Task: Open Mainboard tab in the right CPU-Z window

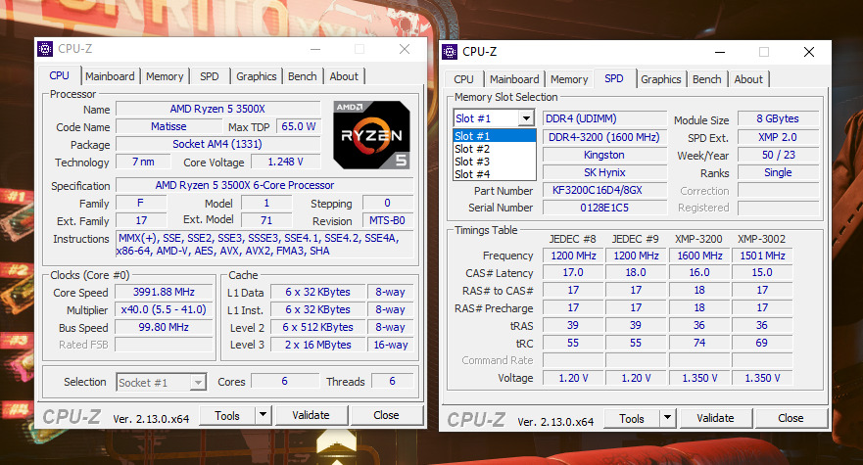Action: (x=514, y=79)
